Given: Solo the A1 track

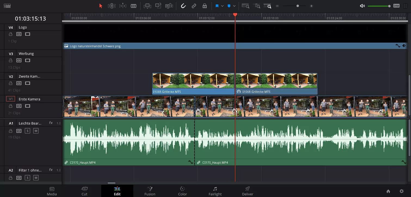Looking at the screenshot, I should point(27,131).
